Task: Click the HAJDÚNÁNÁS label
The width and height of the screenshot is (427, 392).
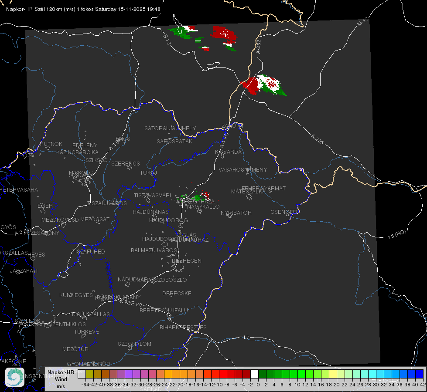Action: pyautogui.click(x=150, y=212)
